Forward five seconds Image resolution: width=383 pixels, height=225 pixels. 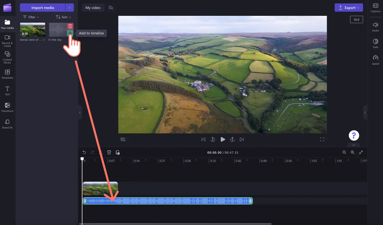(x=232, y=139)
